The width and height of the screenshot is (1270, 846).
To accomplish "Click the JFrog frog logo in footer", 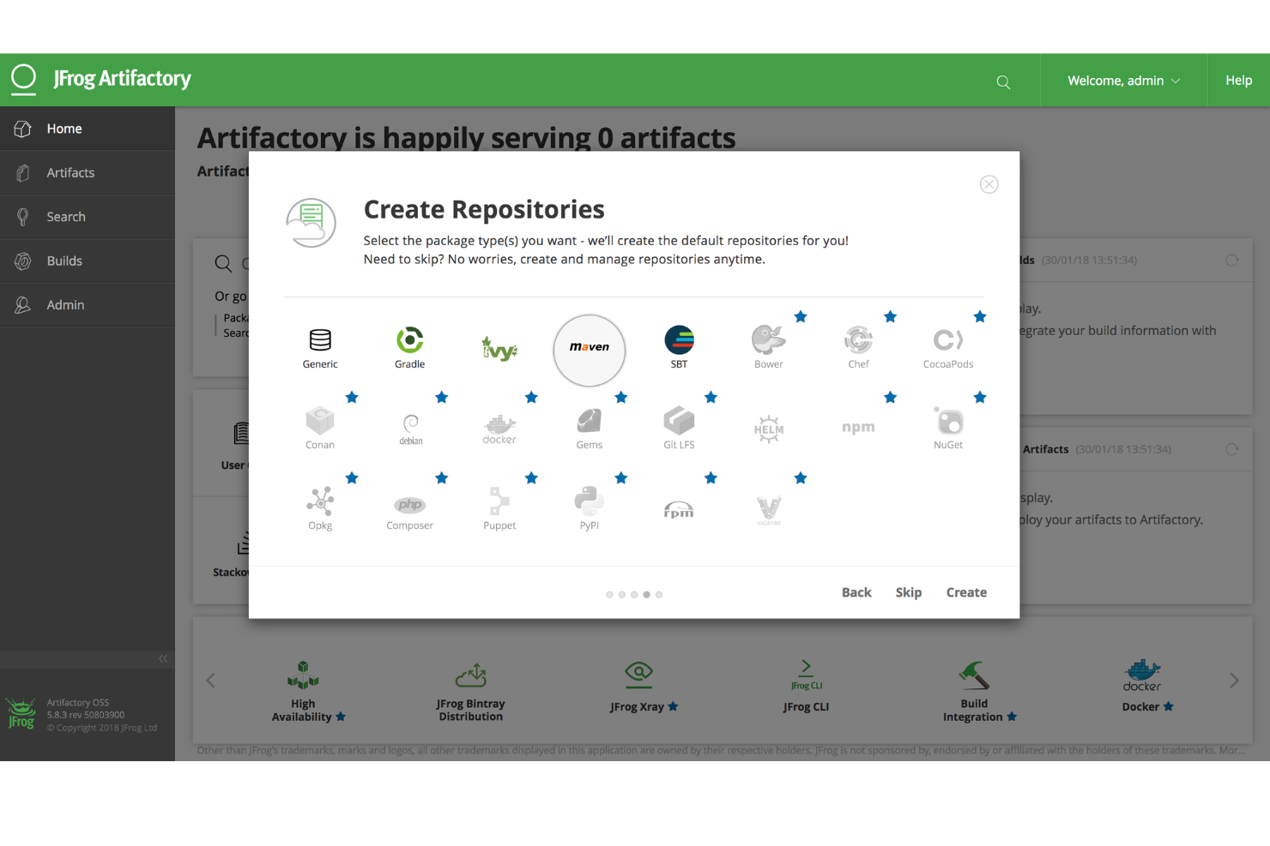I will pyautogui.click(x=21, y=713).
